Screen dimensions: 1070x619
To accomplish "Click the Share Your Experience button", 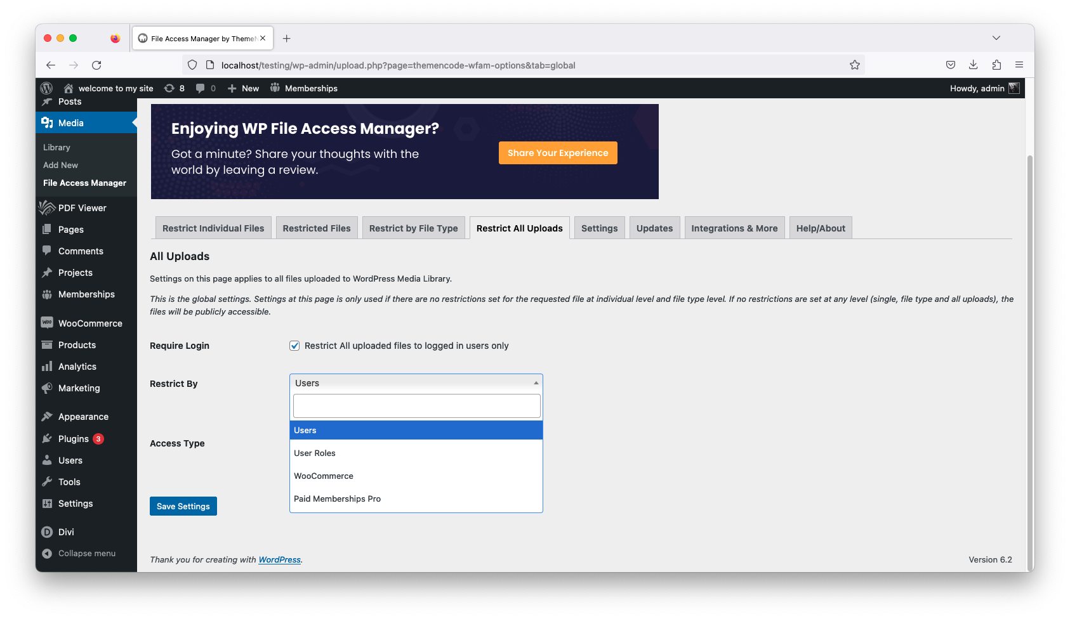I will point(558,153).
